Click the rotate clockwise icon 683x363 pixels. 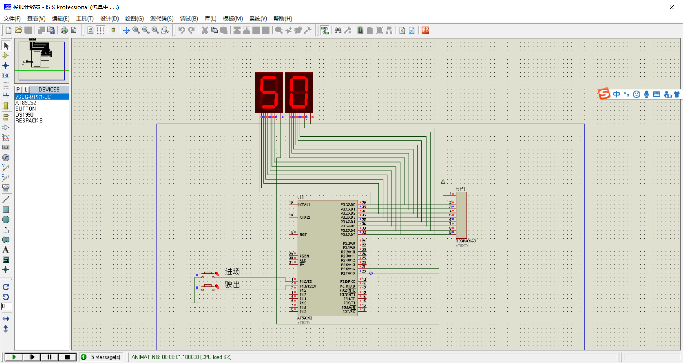pos(6,287)
